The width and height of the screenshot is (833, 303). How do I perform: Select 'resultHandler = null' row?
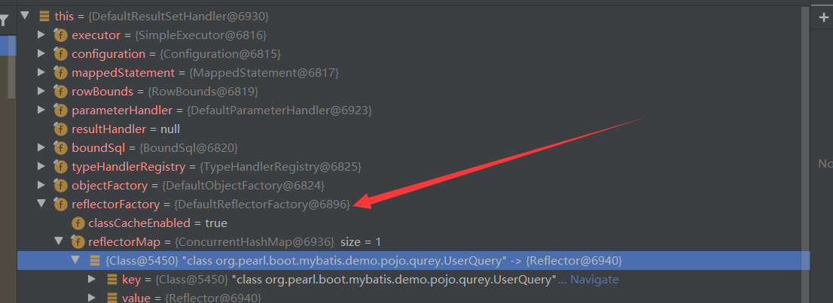point(413,129)
